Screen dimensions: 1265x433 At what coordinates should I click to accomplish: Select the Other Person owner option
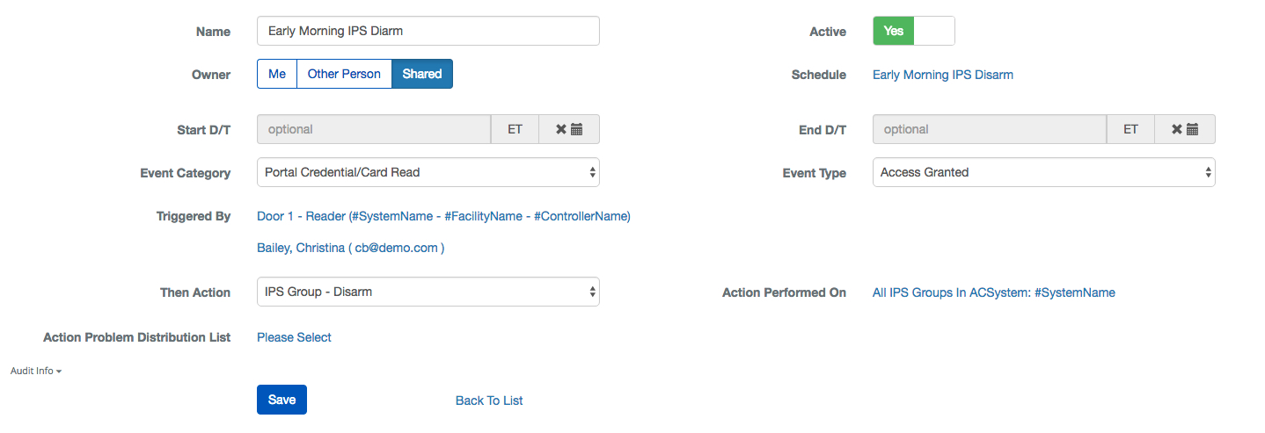344,74
